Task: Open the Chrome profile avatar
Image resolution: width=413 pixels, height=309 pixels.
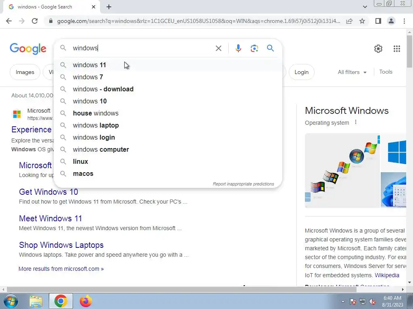Action: (x=391, y=21)
